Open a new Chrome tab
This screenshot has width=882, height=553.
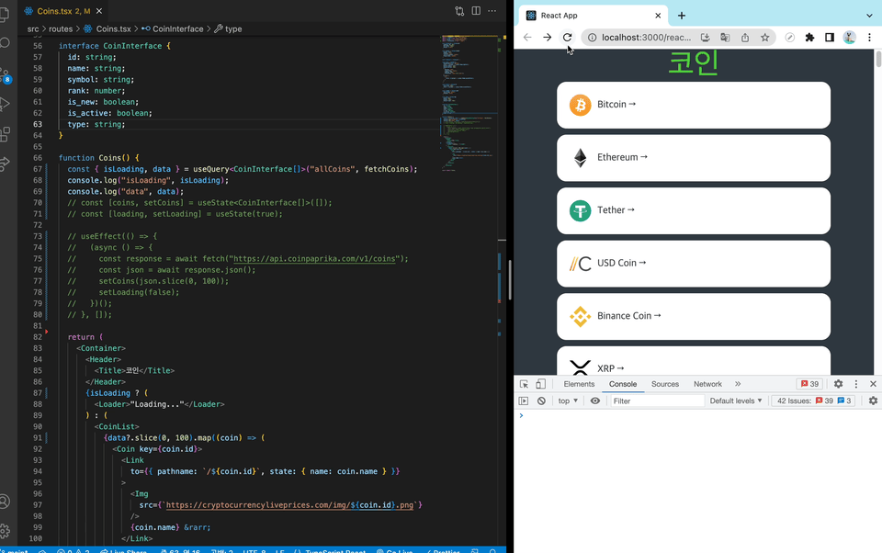click(681, 16)
